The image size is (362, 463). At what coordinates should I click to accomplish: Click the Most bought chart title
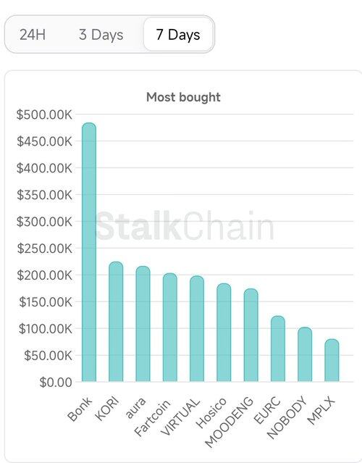tap(183, 97)
